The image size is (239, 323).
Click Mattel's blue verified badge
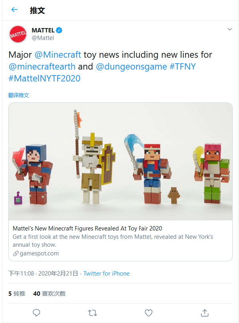pos(59,30)
